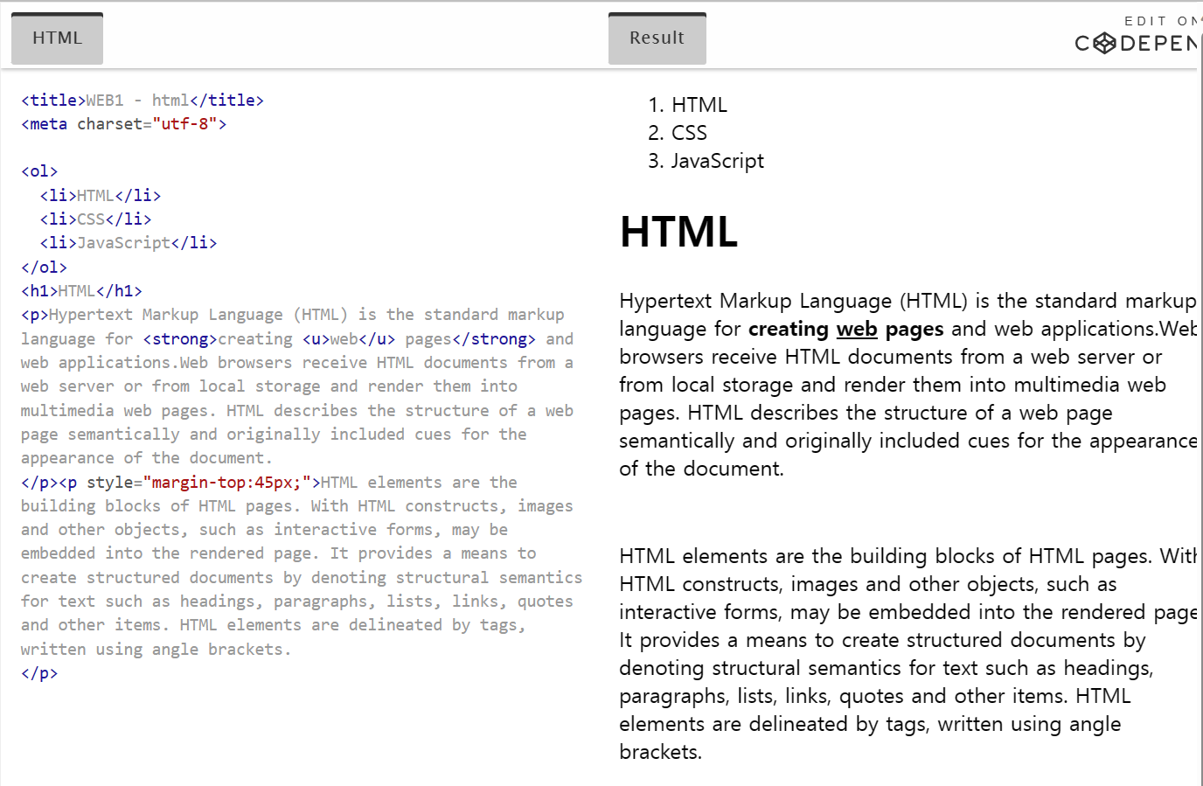Click numbered item "1. HTML" in result
1203x786 pixels.
[689, 104]
